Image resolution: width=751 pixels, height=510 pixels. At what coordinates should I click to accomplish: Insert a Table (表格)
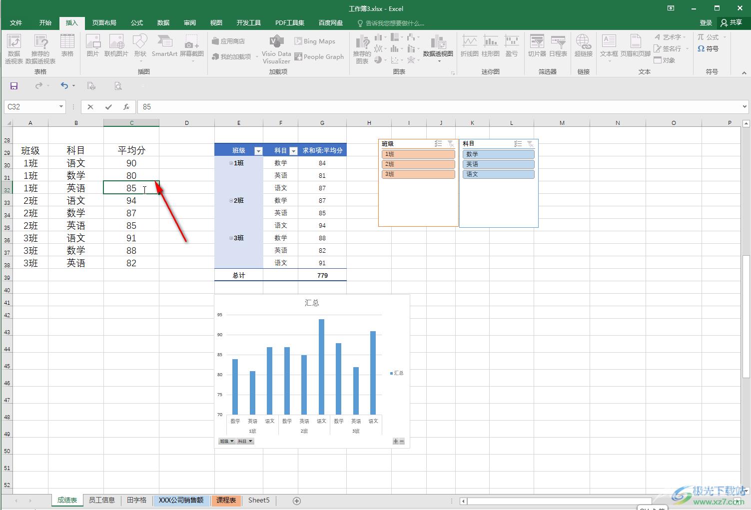click(67, 46)
